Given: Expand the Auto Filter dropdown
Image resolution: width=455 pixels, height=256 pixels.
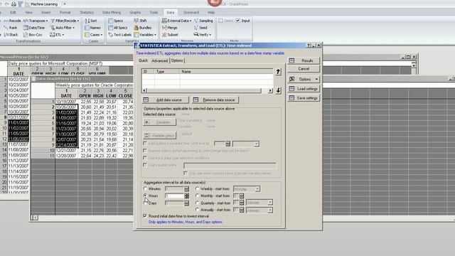Looking at the screenshot, I should (73, 28).
